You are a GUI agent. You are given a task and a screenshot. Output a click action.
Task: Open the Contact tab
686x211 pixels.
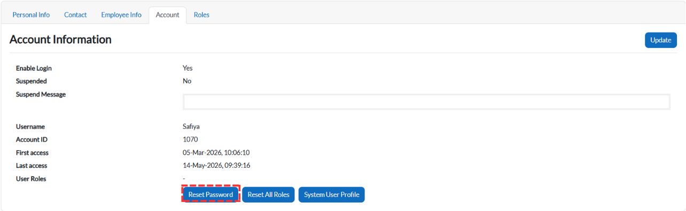(x=75, y=15)
